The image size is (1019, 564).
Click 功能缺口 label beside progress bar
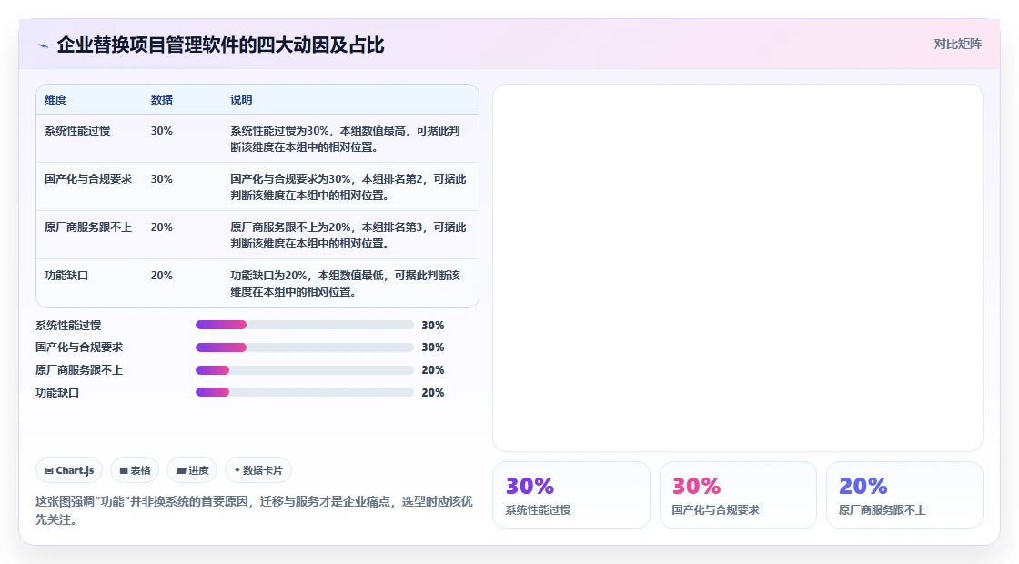click(x=57, y=392)
